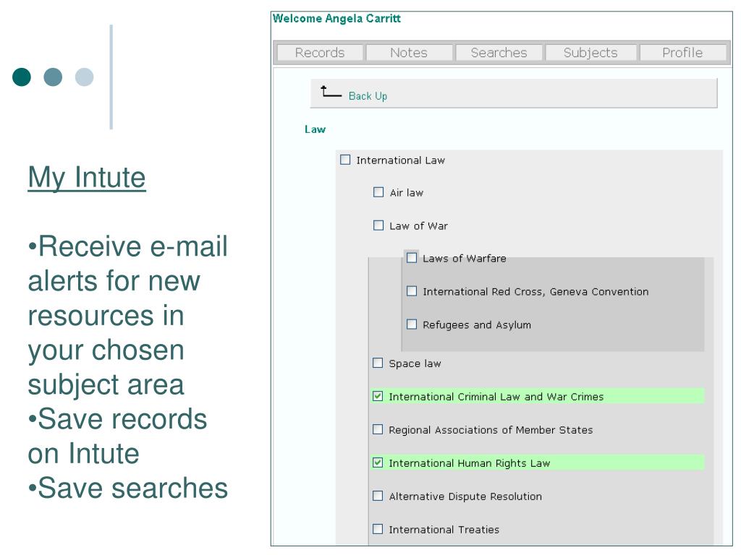Click the Refugees and Asylum label
This screenshot has height=555, width=741.
click(477, 325)
